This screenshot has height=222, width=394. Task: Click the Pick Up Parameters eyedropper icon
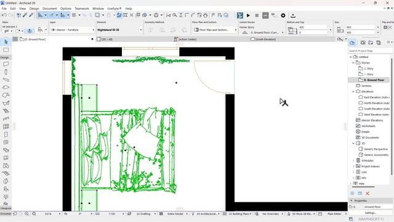click(25, 15)
